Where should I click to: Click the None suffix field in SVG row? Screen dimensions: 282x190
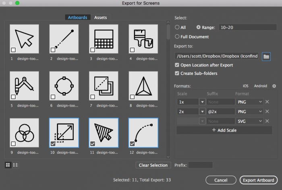point(221,121)
